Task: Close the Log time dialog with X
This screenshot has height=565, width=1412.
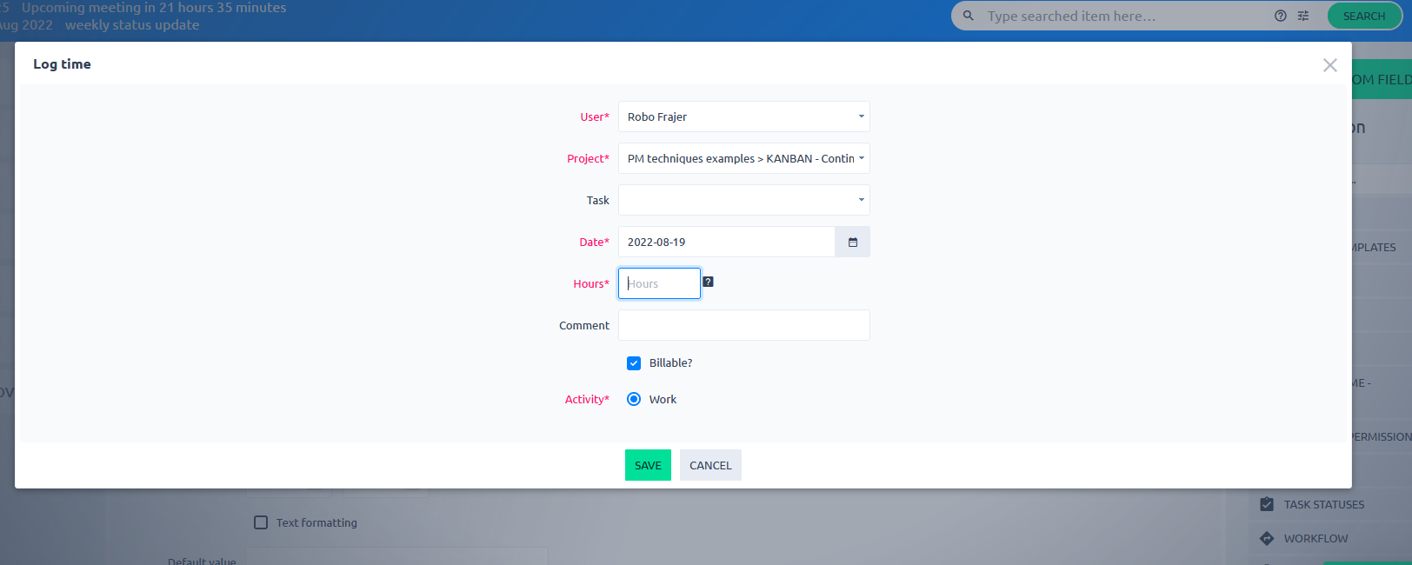Action: pos(1329,65)
